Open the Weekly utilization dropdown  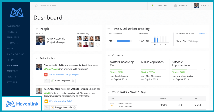pyautogui.click(x=203, y=33)
